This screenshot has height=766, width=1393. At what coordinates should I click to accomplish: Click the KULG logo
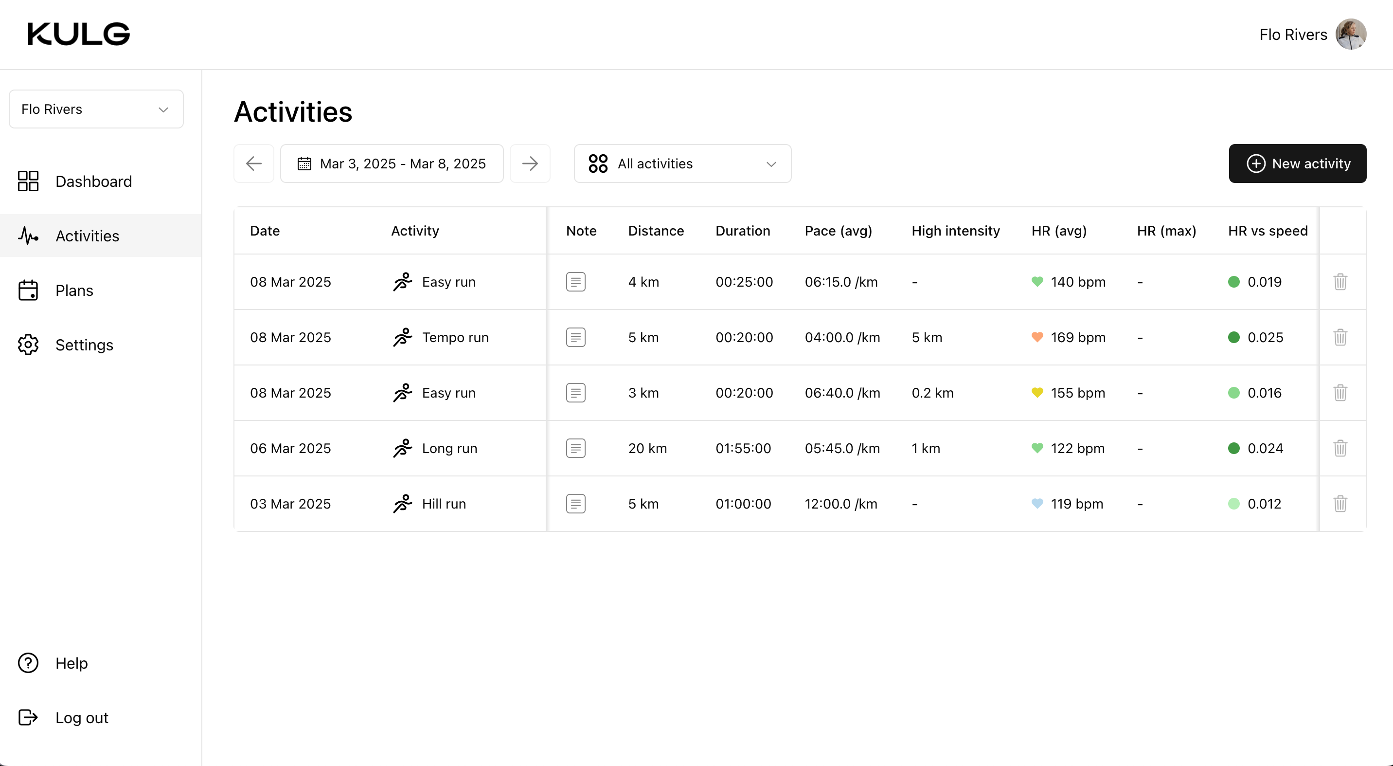(x=79, y=34)
